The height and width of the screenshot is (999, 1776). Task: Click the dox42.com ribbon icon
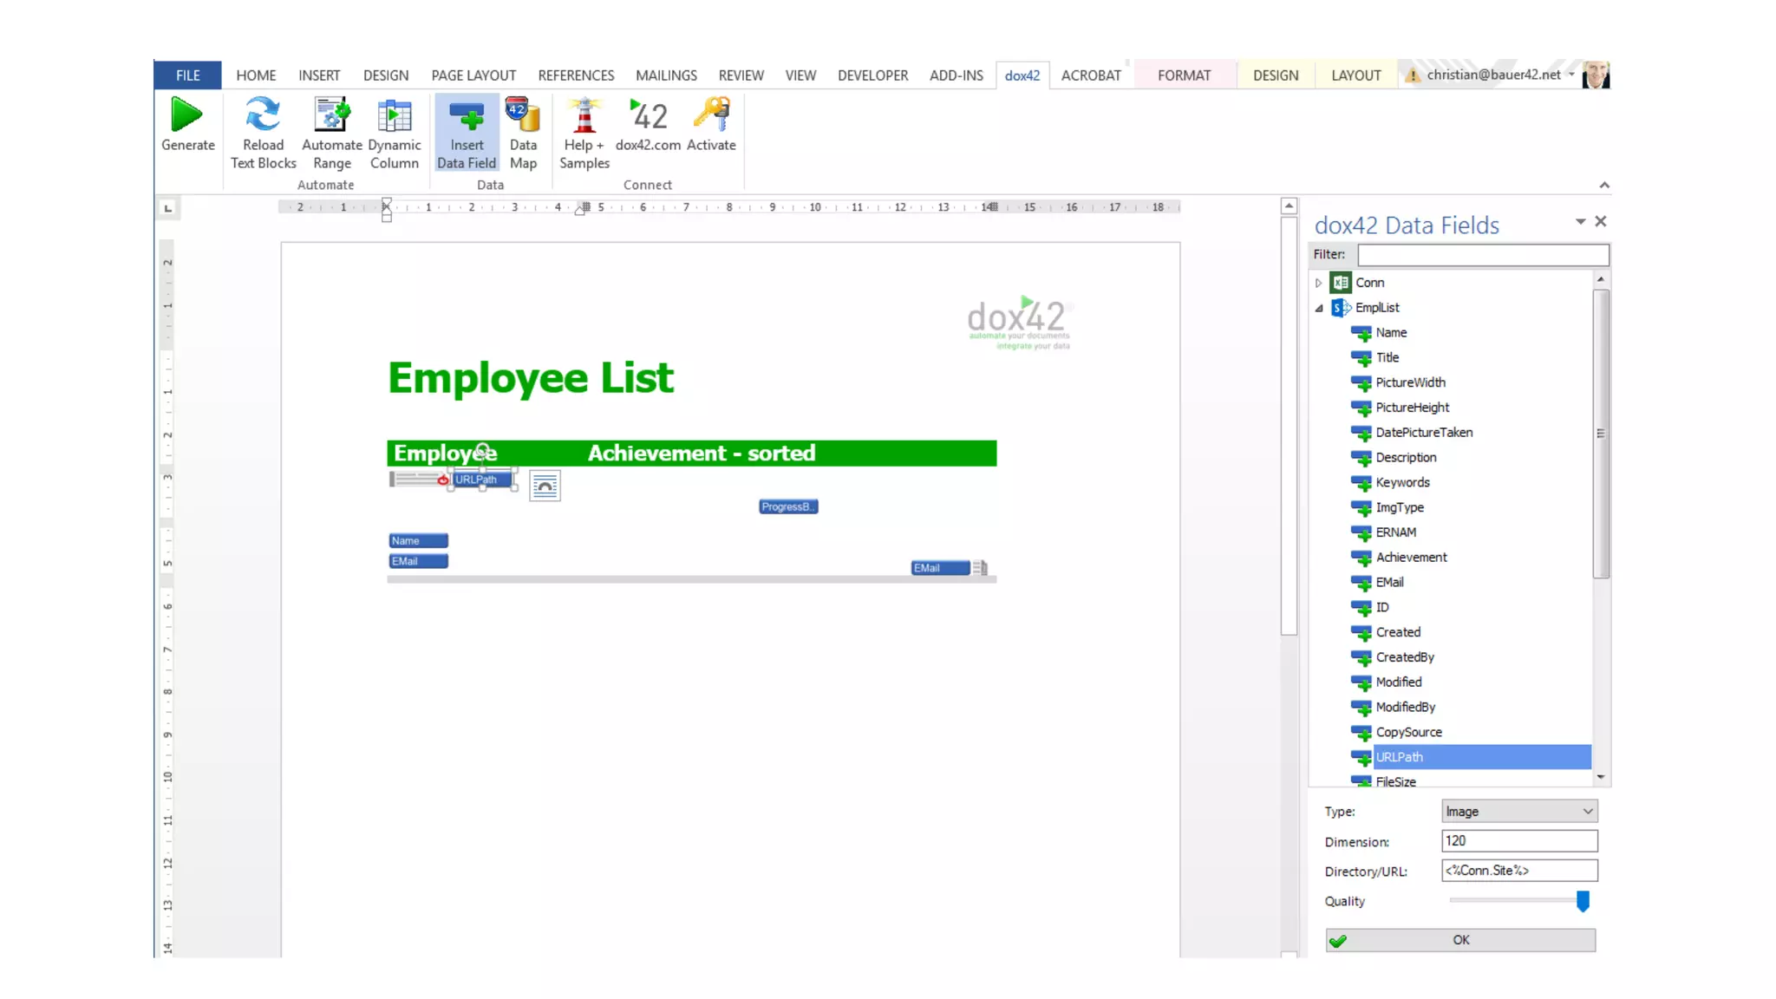coord(648,115)
